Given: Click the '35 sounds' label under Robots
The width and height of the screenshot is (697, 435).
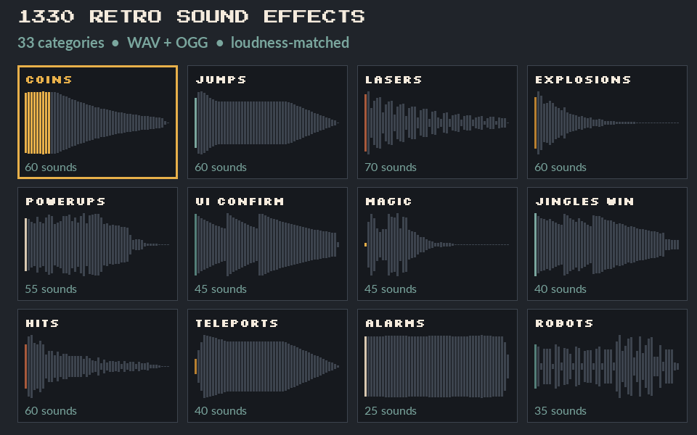Looking at the screenshot, I should (x=560, y=411).
